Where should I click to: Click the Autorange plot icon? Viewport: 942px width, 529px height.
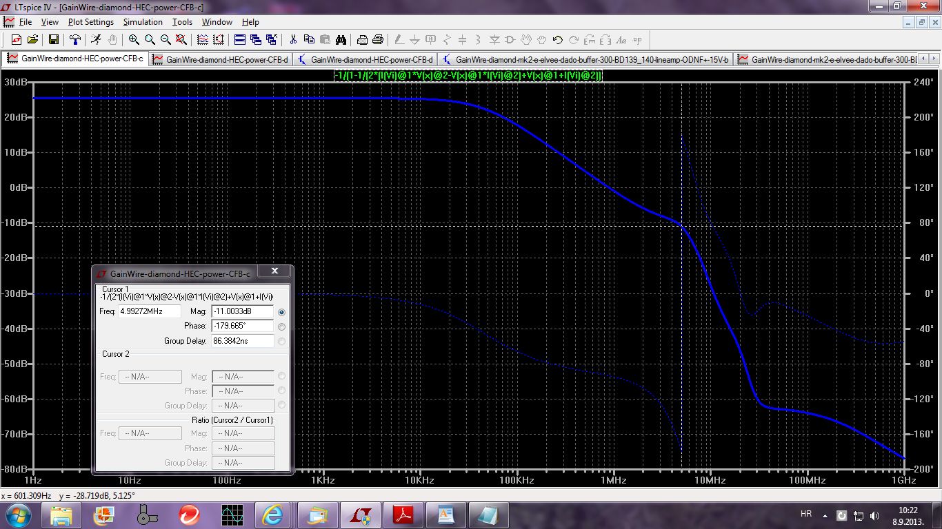click(203, 40)
